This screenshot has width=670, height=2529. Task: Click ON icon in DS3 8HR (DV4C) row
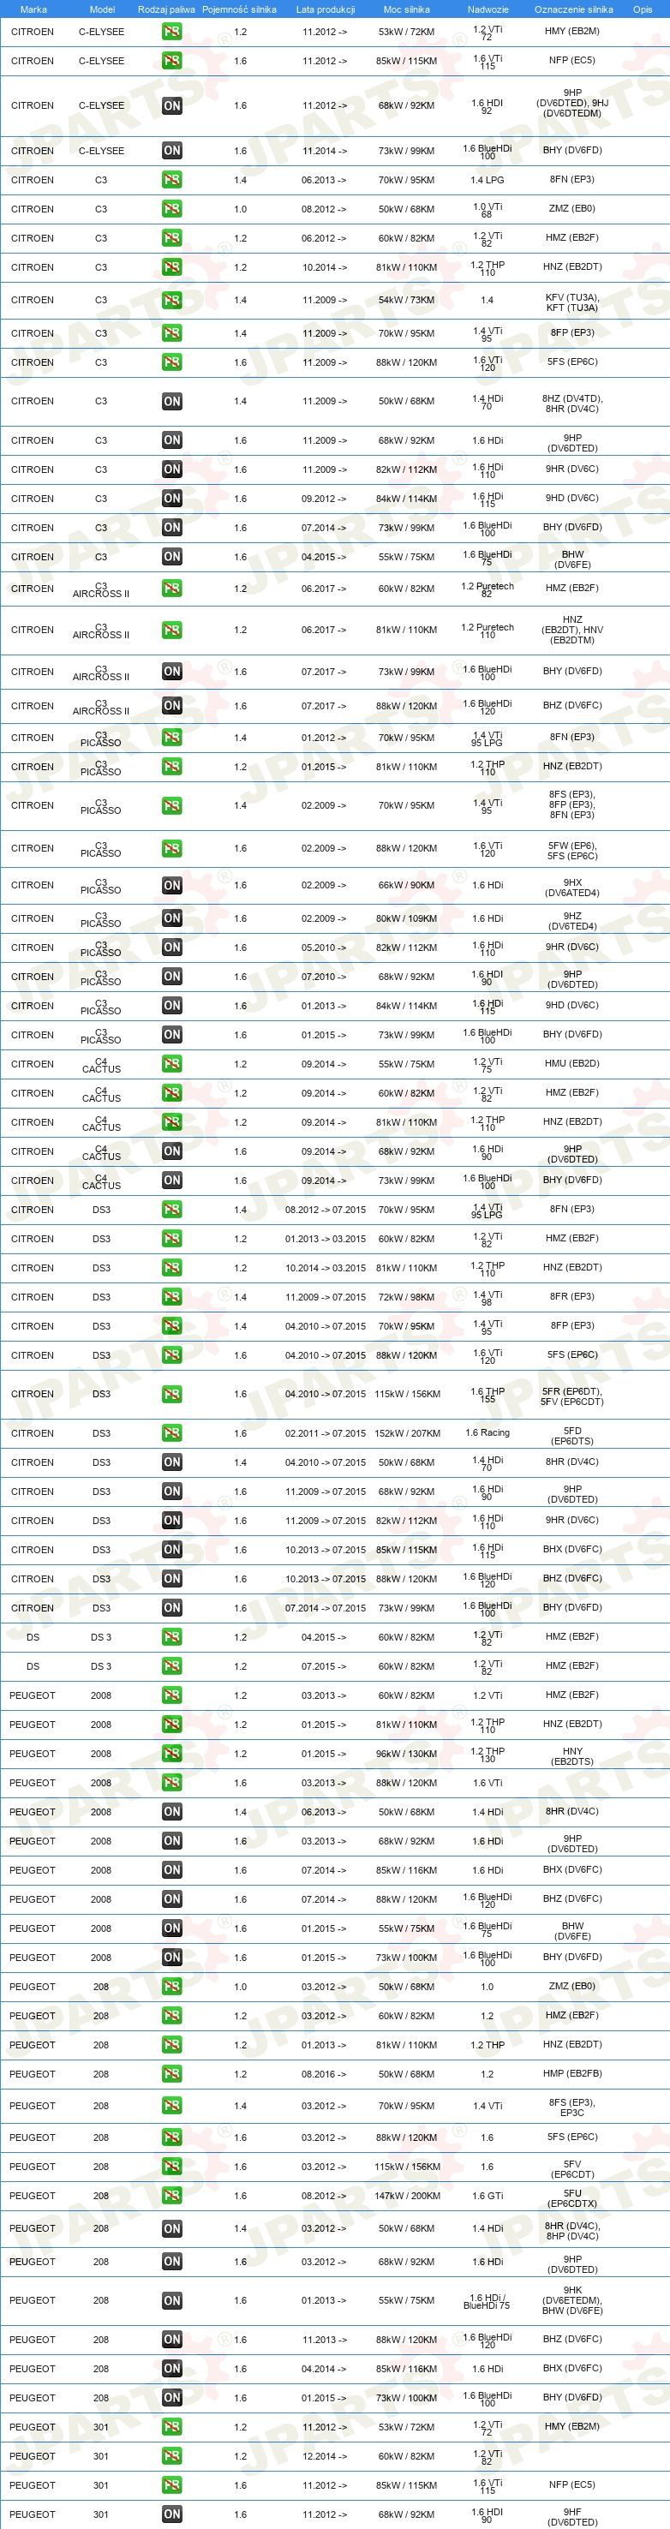click(x=172, y=1462)
